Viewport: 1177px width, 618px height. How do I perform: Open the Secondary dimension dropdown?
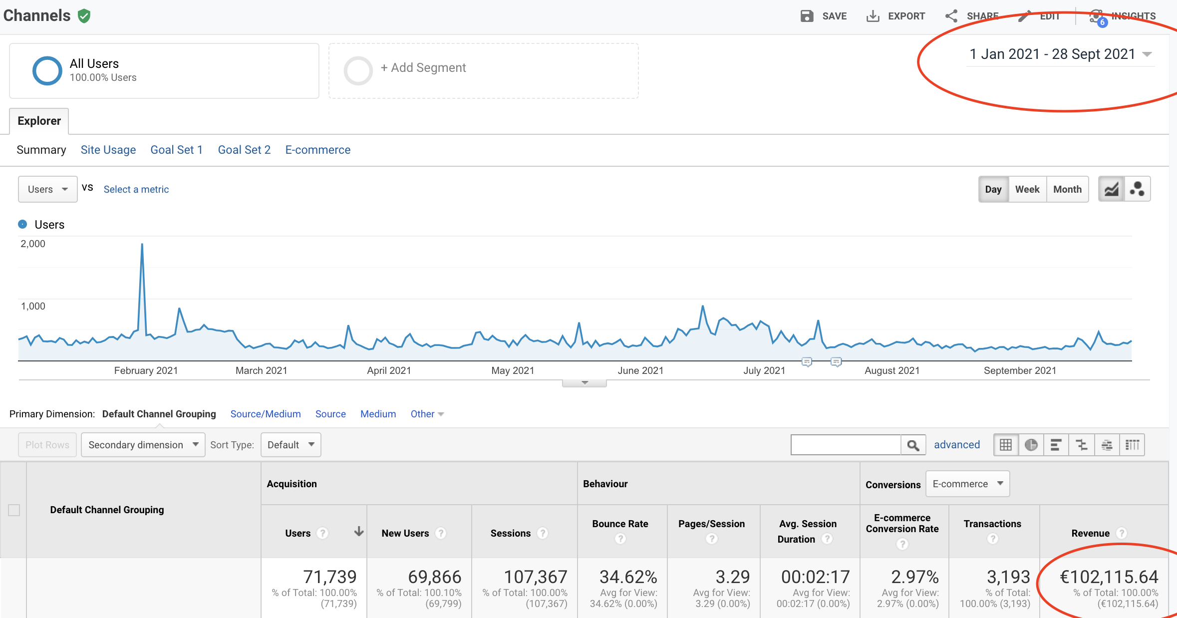[143, 445]
